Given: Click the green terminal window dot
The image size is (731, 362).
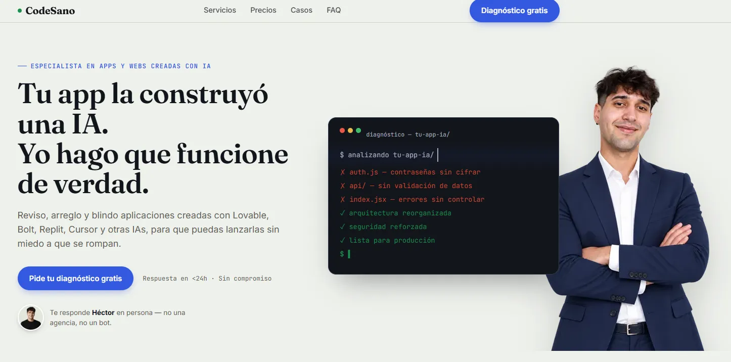Looking at the screenshot, I should pos(358,130).
